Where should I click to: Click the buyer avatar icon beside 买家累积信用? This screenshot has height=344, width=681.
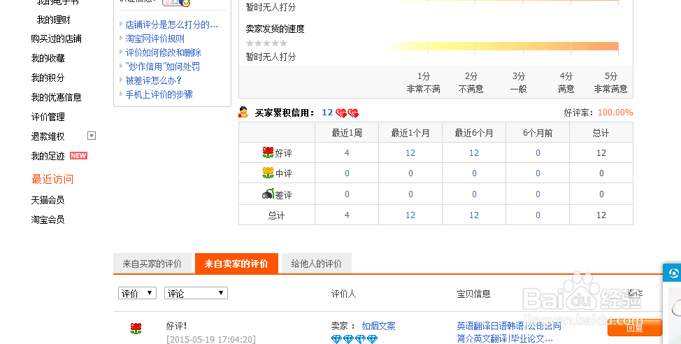click(x=243, y=112)
